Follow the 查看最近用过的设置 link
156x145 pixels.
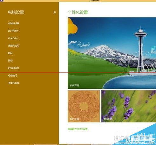[78, 129]
